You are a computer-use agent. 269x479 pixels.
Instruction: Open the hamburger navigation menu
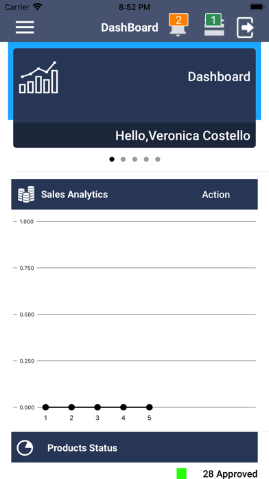pos(25,28)
